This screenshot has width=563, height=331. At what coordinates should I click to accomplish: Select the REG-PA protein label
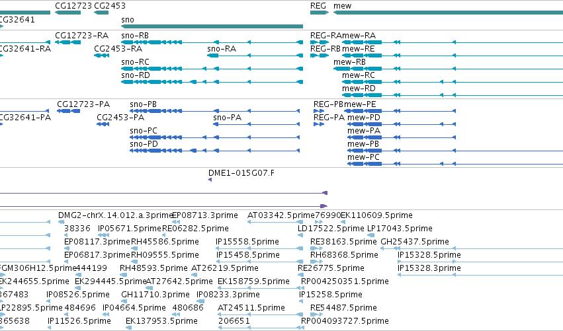pyautogui.click(x=329, y=118)
